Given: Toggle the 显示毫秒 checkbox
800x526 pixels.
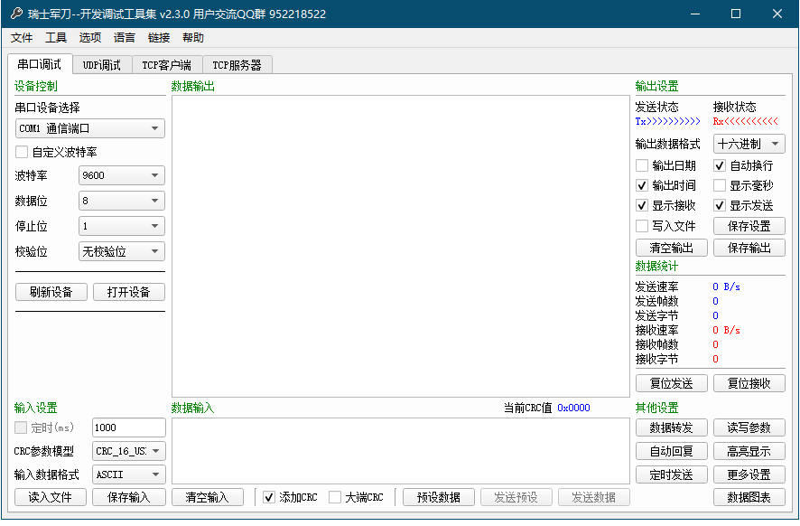Looking at the screenshot, I should click(720, 185).
